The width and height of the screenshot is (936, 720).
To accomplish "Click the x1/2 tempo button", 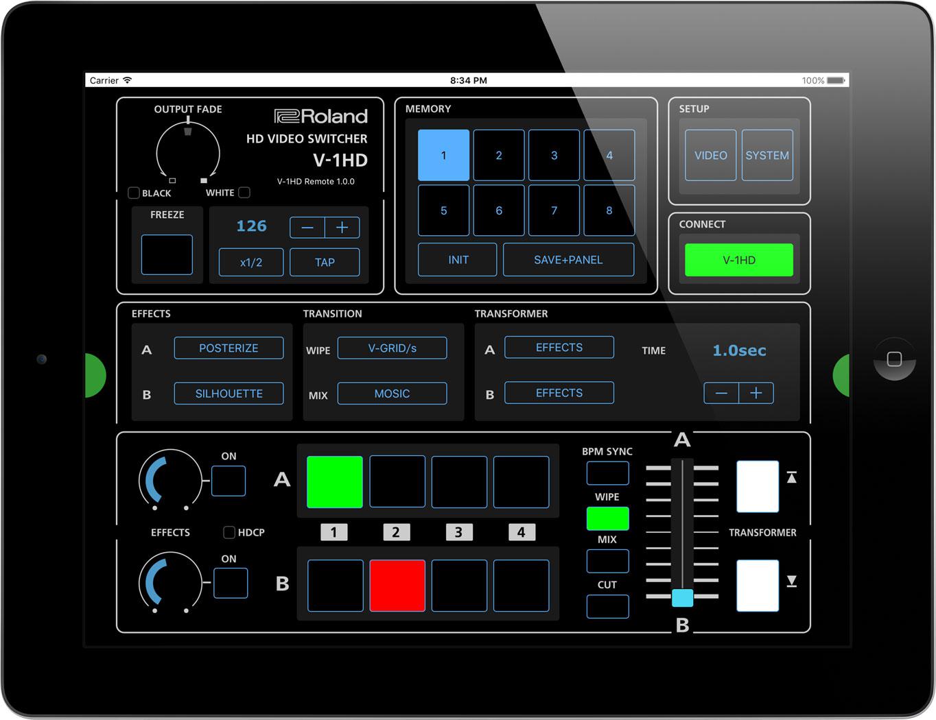I will click(251, 262).
